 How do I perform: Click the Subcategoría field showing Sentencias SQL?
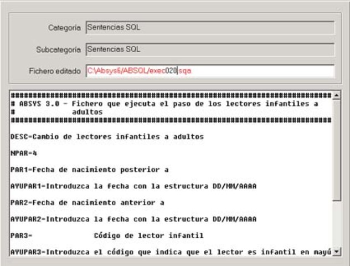(210, 49)
